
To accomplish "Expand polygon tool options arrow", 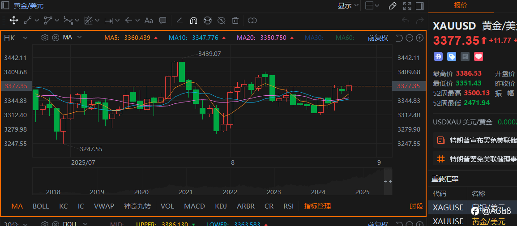I will coord(57,21).
